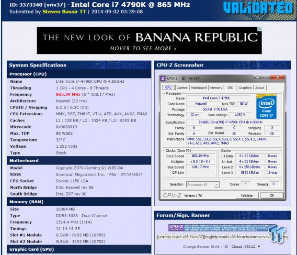Click the Motherboard section header
The width and height of the screenshot is (297, 255).
click(79, 161)
